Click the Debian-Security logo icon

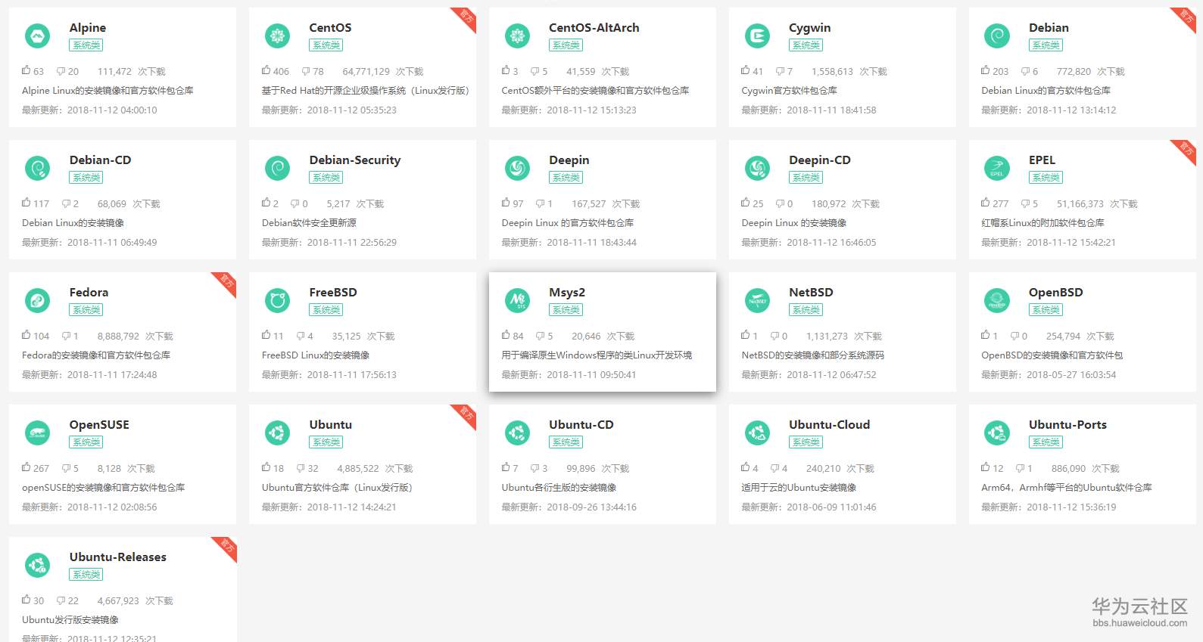coord(277,168)
